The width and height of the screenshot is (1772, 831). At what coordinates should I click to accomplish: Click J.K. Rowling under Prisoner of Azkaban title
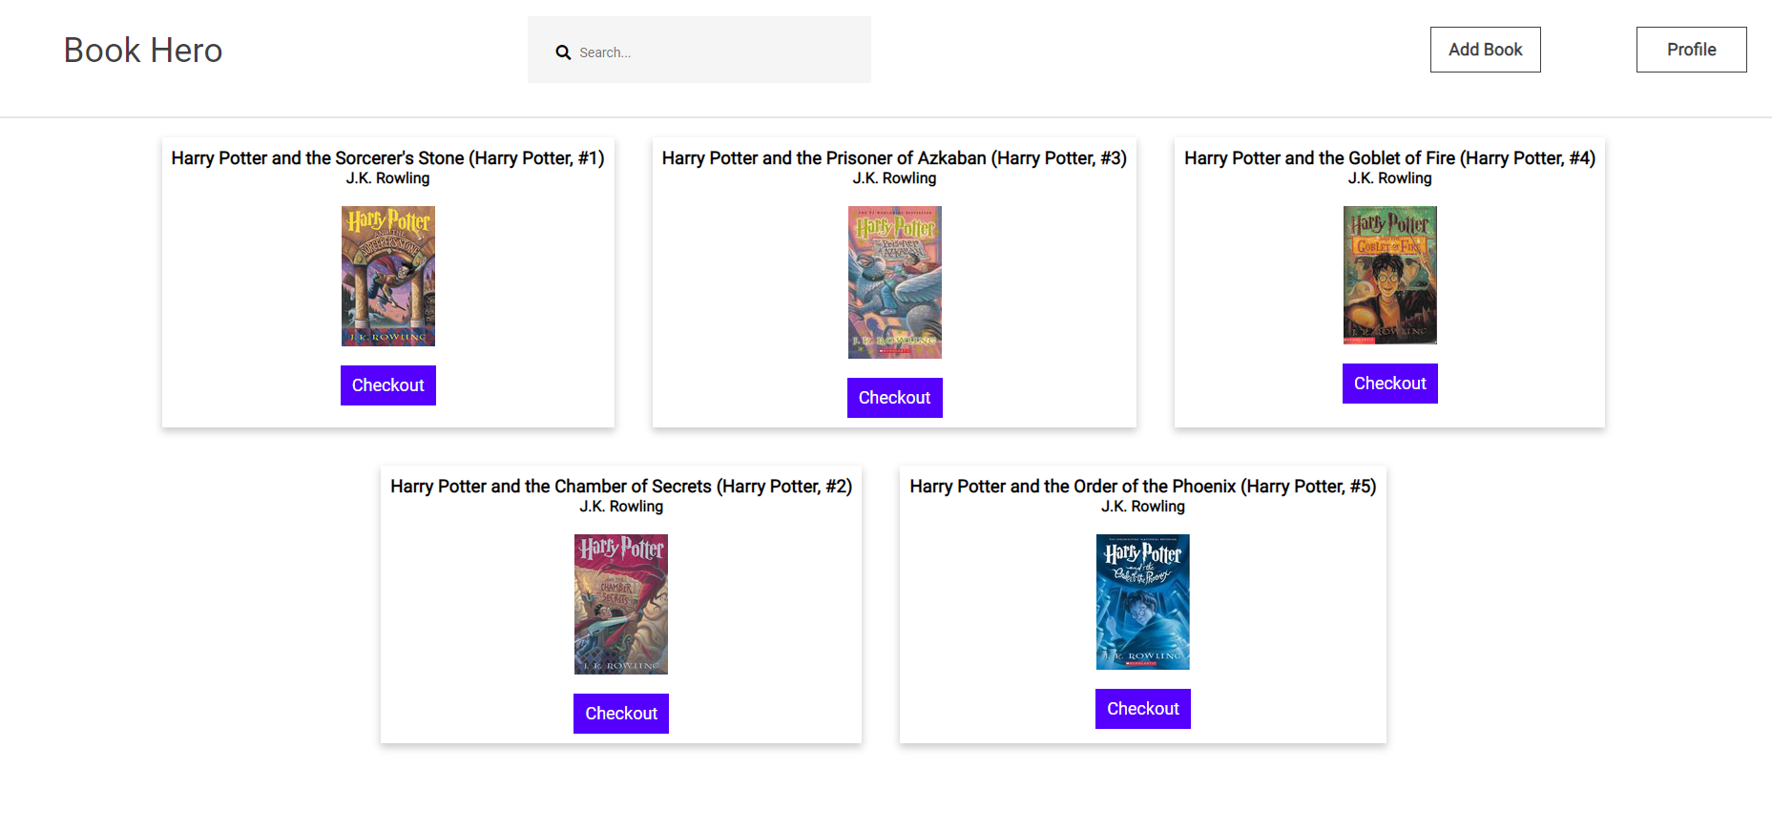click(894, 178)
